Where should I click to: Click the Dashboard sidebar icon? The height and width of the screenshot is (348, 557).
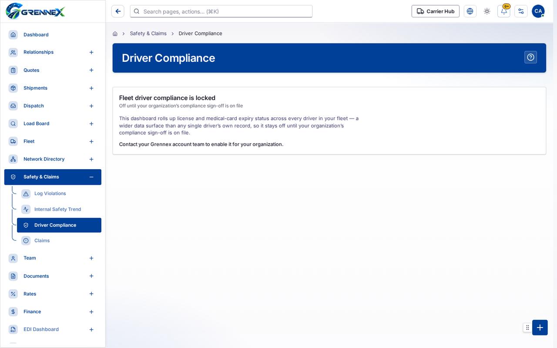pos(13,35)
